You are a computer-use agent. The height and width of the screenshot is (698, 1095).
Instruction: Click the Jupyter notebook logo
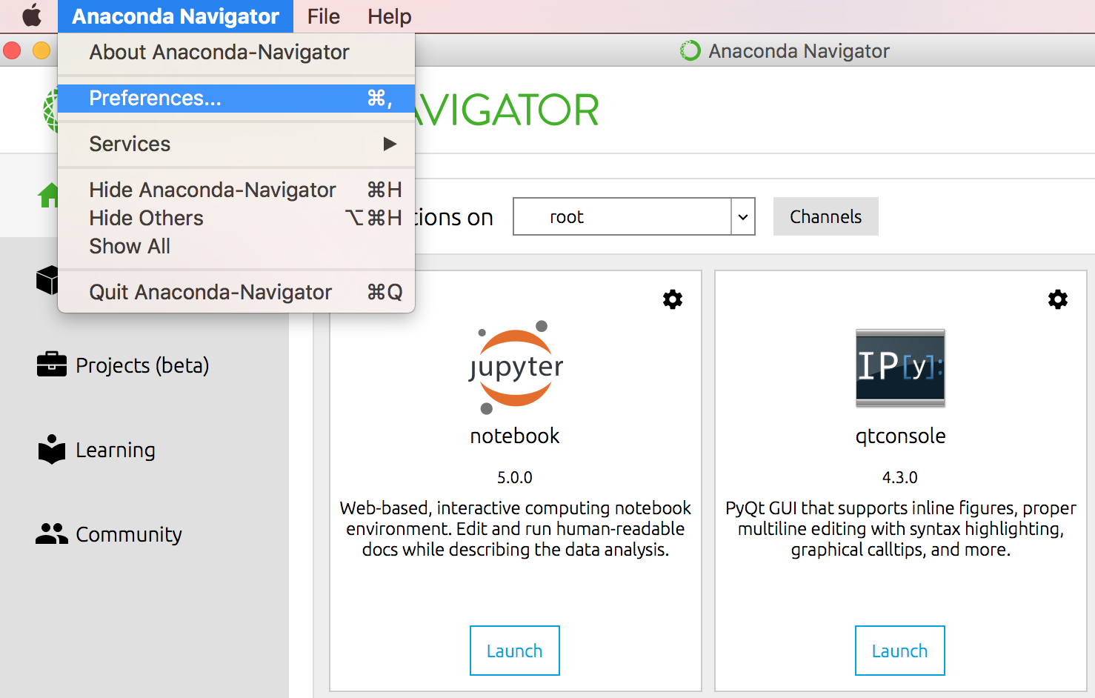tap(516, 368)
